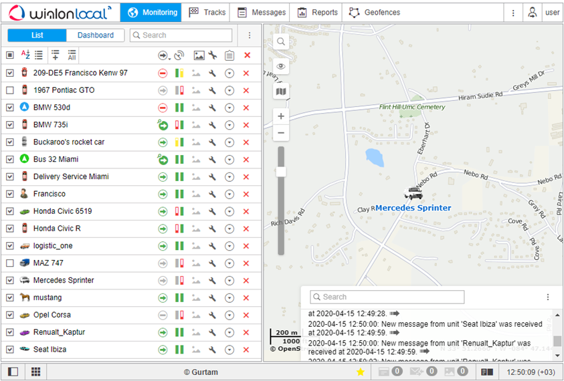Open the apps grid icon in bottom bar

tap(36, 372)
